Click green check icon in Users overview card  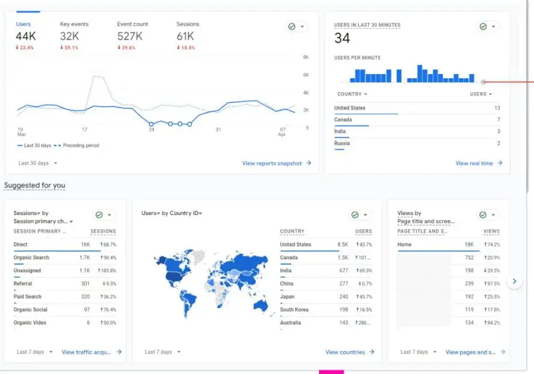tap(292, 26)
